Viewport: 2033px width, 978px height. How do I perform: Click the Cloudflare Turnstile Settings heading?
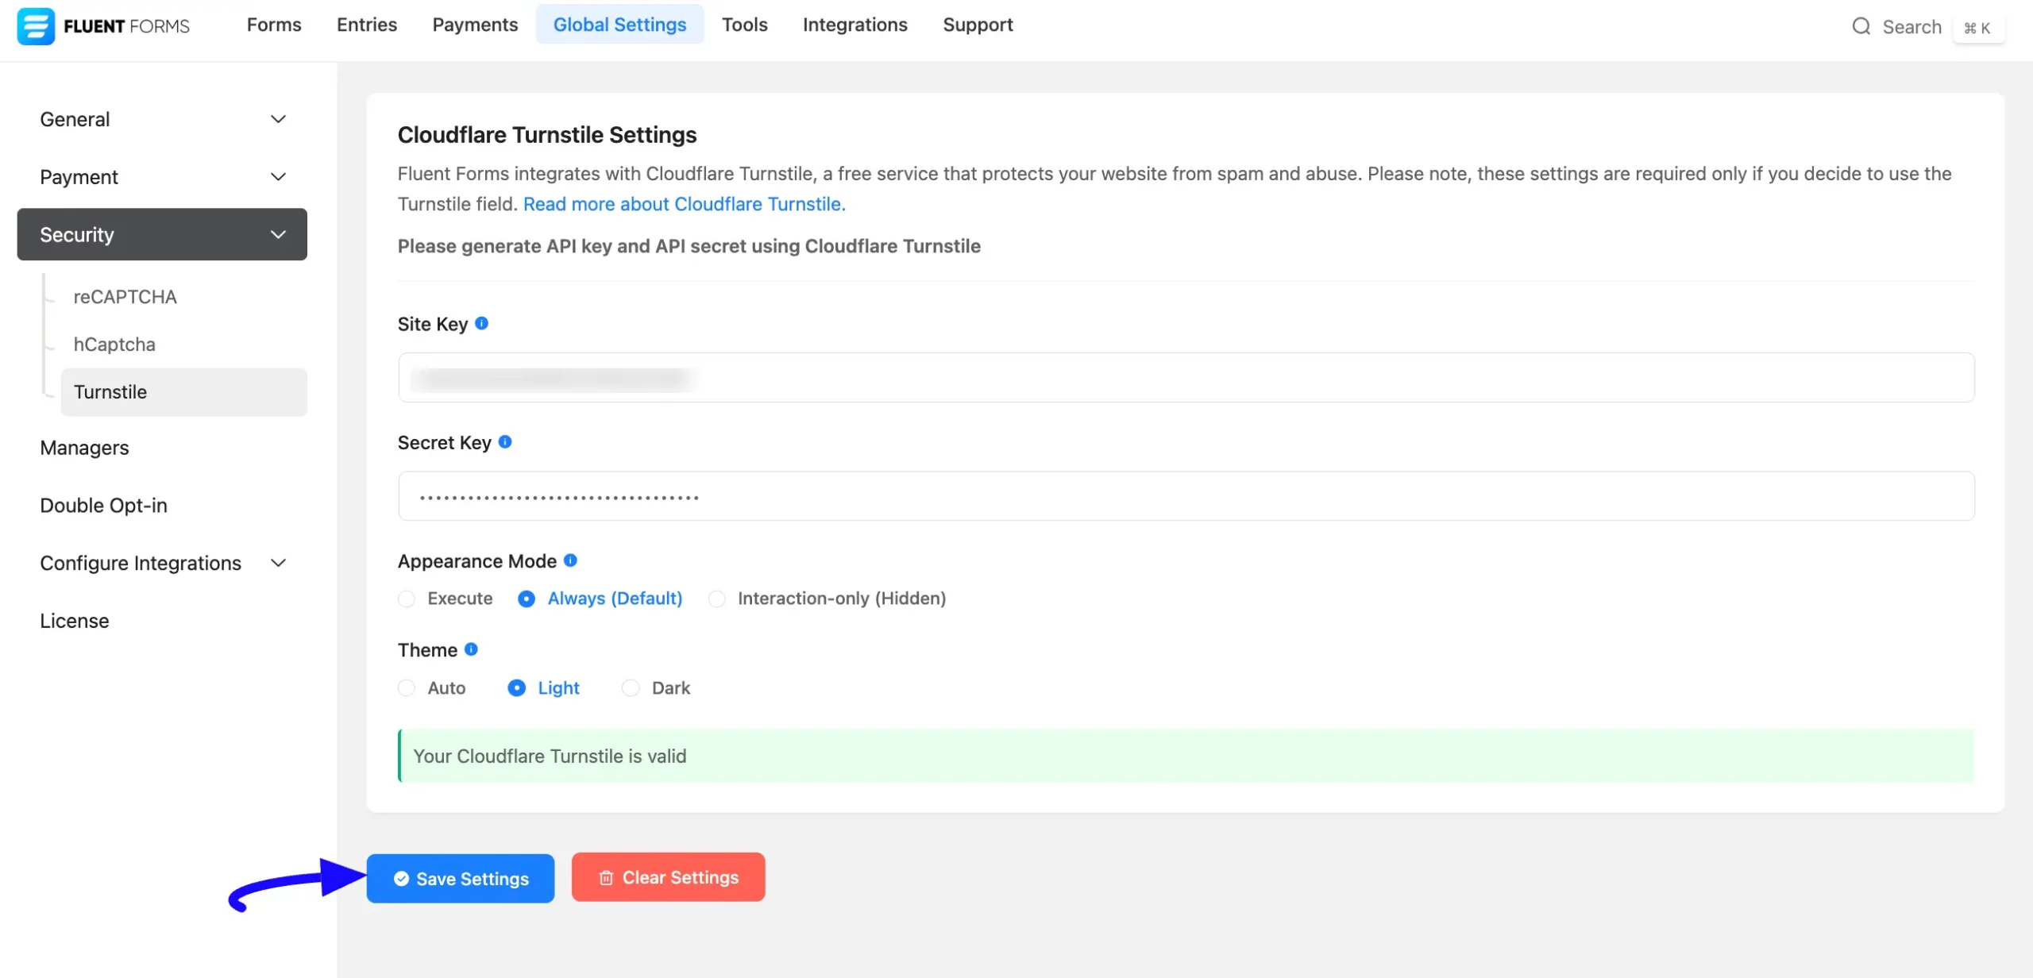tap(547, 135)
